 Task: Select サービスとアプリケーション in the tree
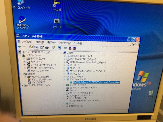coord(39,85)
